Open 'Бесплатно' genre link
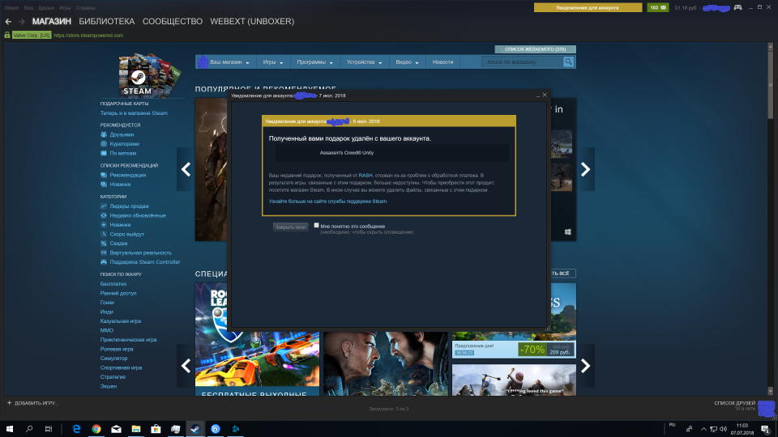Screen dimensions: 778x437 pos(113,284)
